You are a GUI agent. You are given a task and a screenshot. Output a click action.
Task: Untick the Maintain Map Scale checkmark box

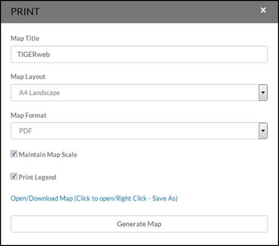pyautogui.click(x=14, y=154)
